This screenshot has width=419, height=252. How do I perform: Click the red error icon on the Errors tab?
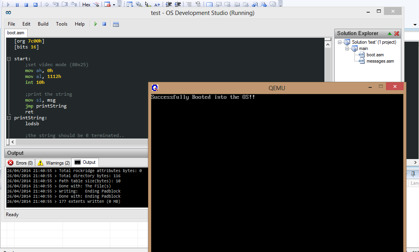[11, 163]
